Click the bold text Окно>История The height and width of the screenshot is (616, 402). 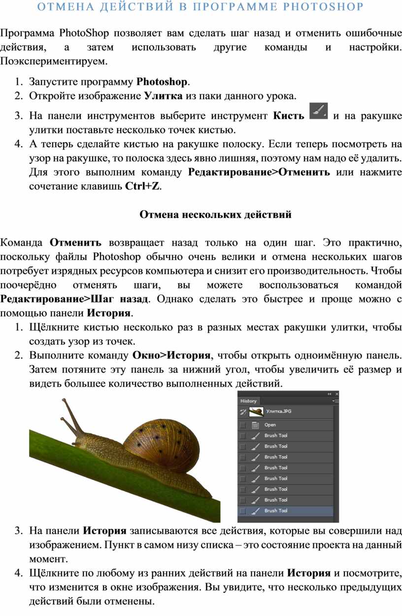click(x=172, y=356)
